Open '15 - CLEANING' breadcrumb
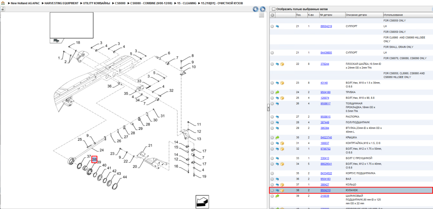The width and height of the screenshot is (433, 209). pyautogui.click(x=187, y=3)
